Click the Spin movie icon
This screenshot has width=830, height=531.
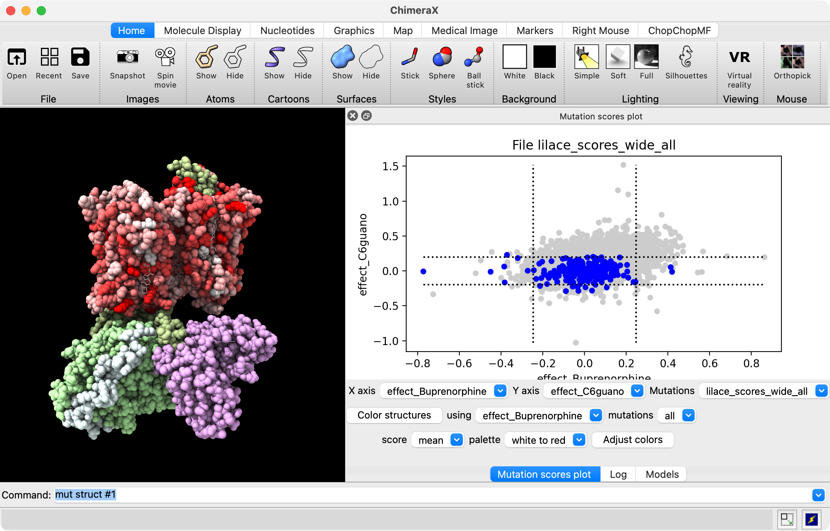pyautogui.click(x=165, y=57)
